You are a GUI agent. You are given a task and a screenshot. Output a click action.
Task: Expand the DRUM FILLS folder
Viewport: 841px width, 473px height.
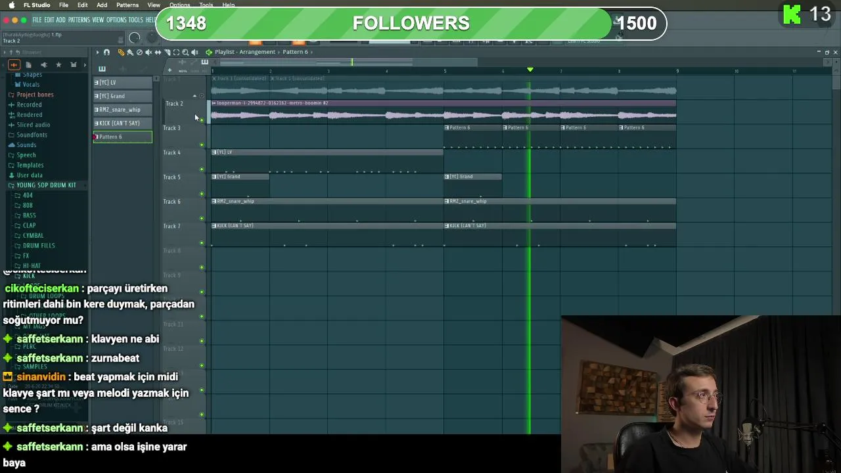(39, 246)
